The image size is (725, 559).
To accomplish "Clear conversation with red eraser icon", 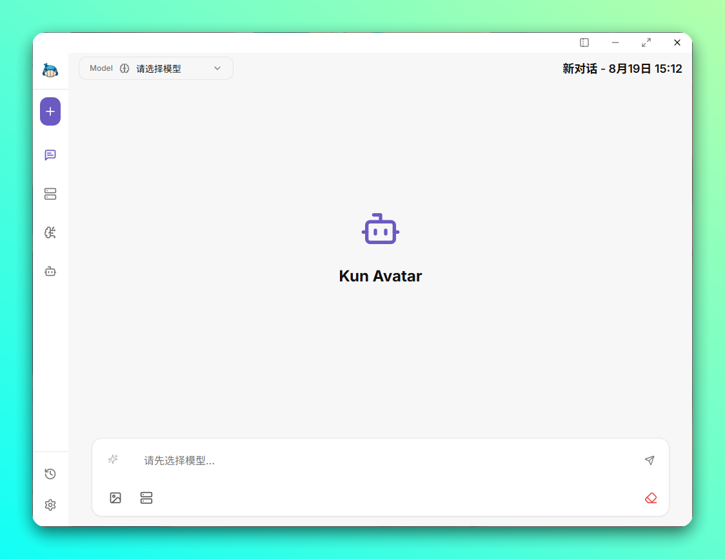I will pyautogui.click(x=651, y=498).
